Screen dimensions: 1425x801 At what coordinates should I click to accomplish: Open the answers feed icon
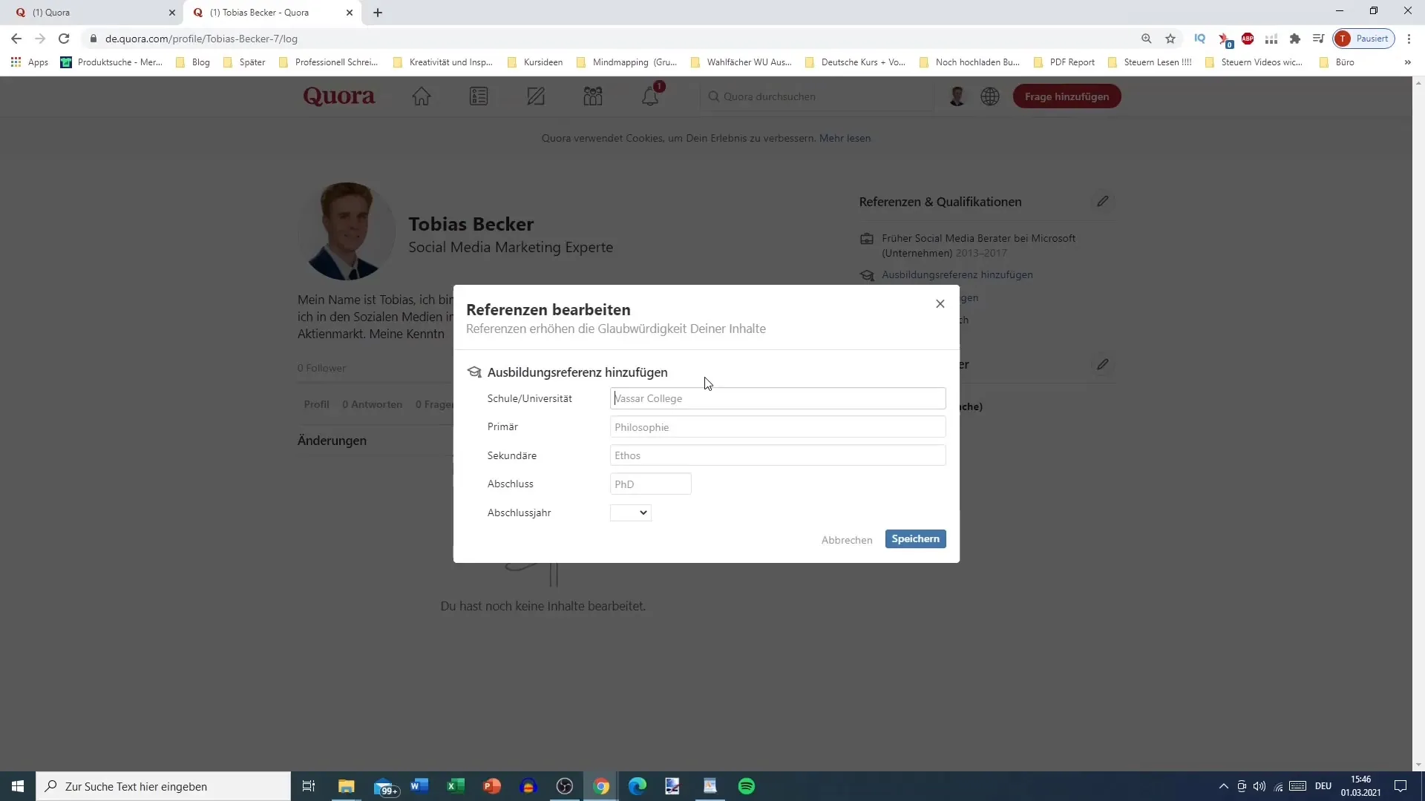[x=480, y=97]
